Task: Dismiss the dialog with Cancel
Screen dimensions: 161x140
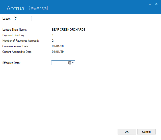Action: tap(146, 132)
